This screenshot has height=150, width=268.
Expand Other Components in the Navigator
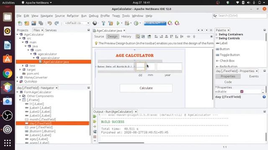pyautogui.click(x=20, y=96)
